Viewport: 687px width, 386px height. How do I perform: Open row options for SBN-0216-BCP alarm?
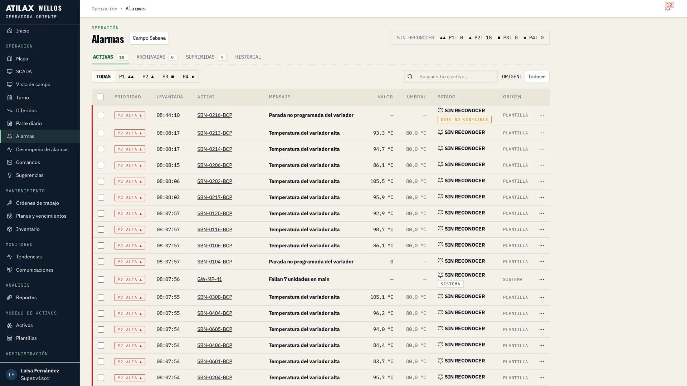pyautogui.click(x=542, y=115)
